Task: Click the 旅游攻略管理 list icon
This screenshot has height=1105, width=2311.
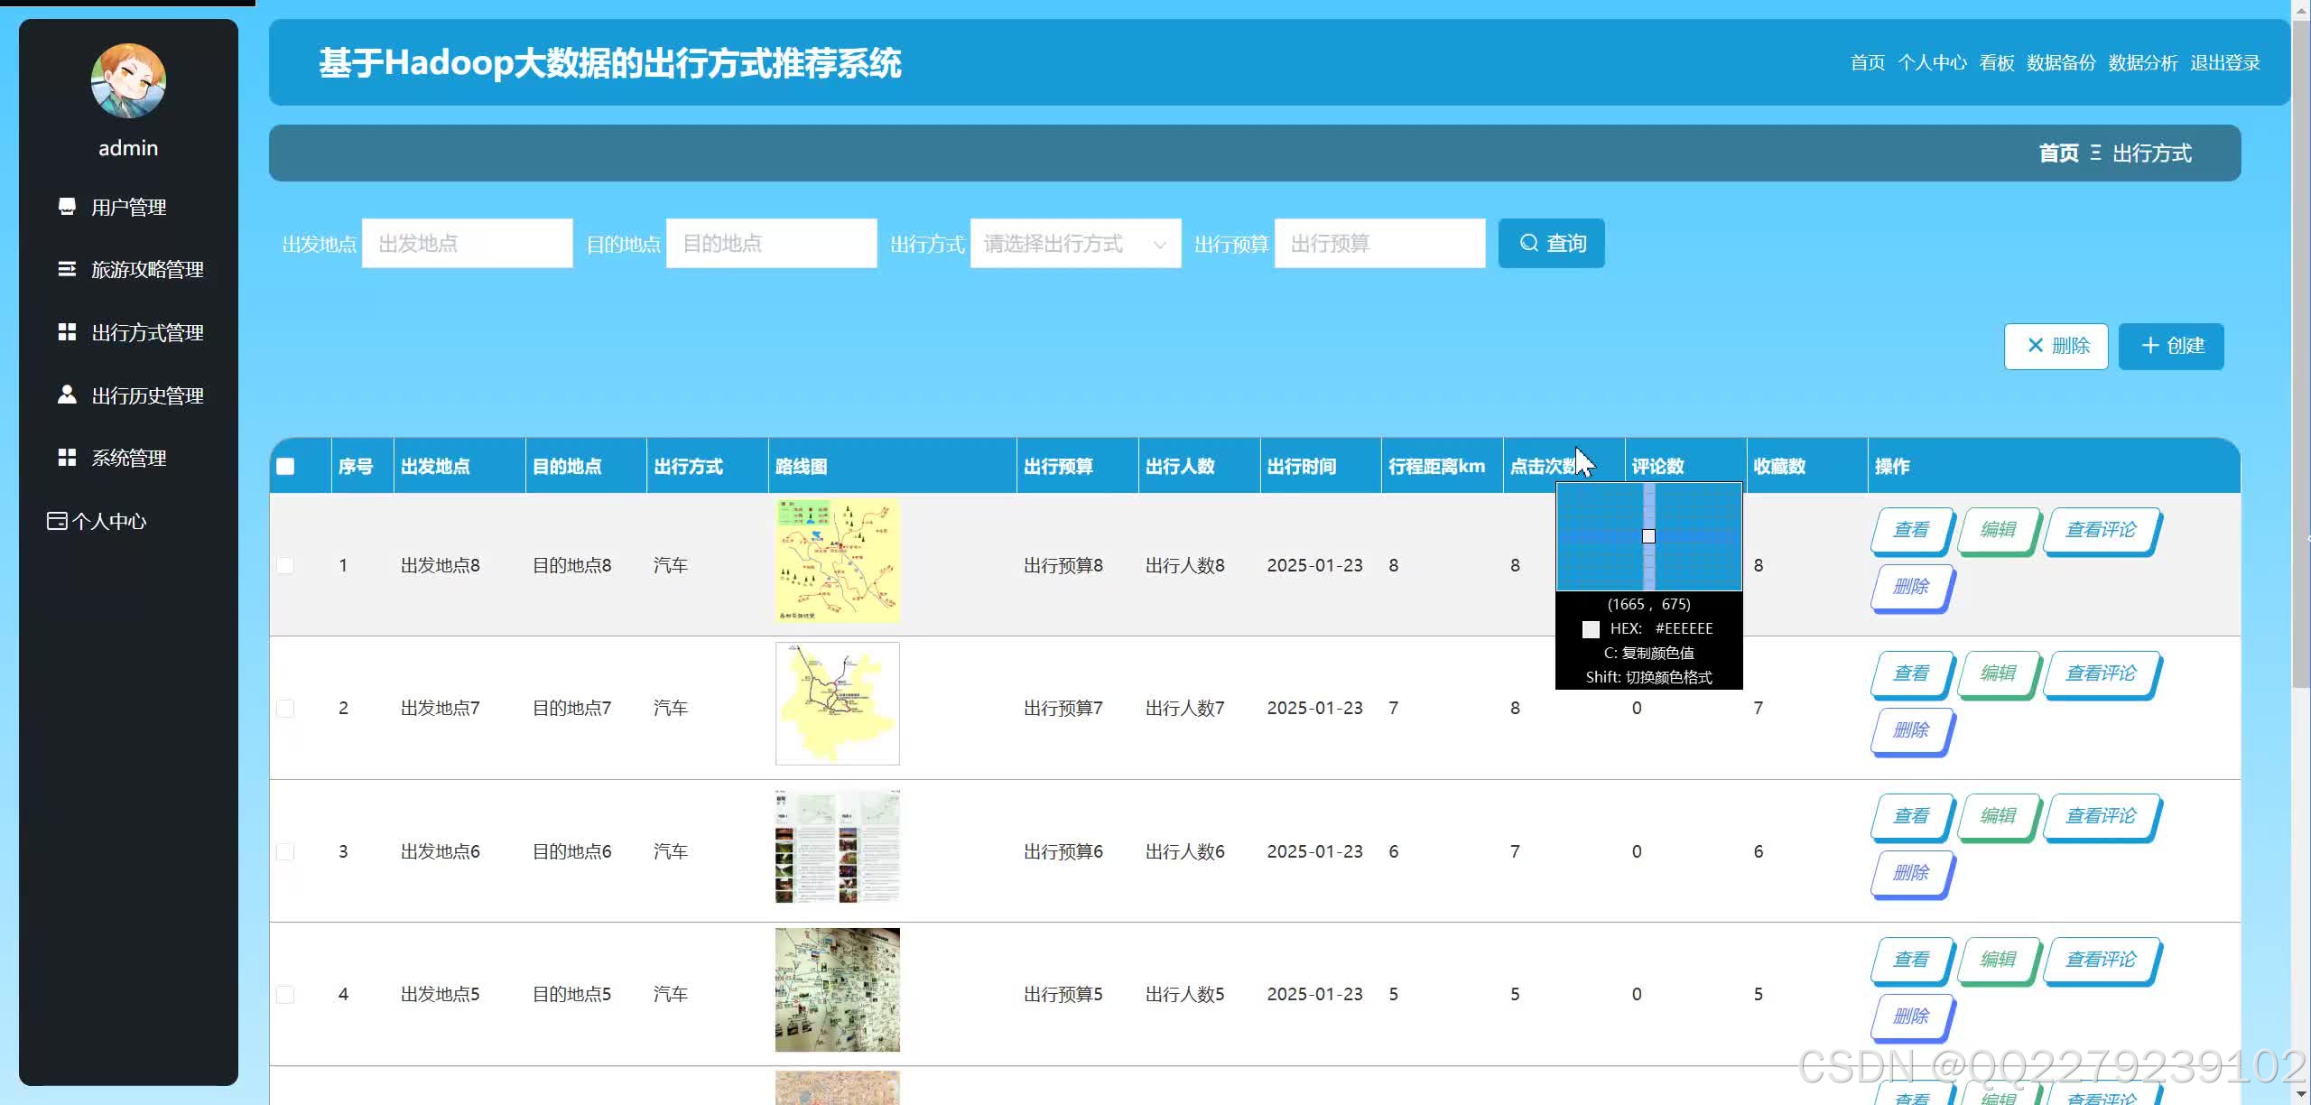Action: [67, 269]
